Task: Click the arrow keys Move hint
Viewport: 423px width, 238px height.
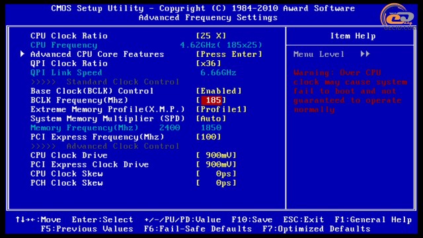Action: 38,219
